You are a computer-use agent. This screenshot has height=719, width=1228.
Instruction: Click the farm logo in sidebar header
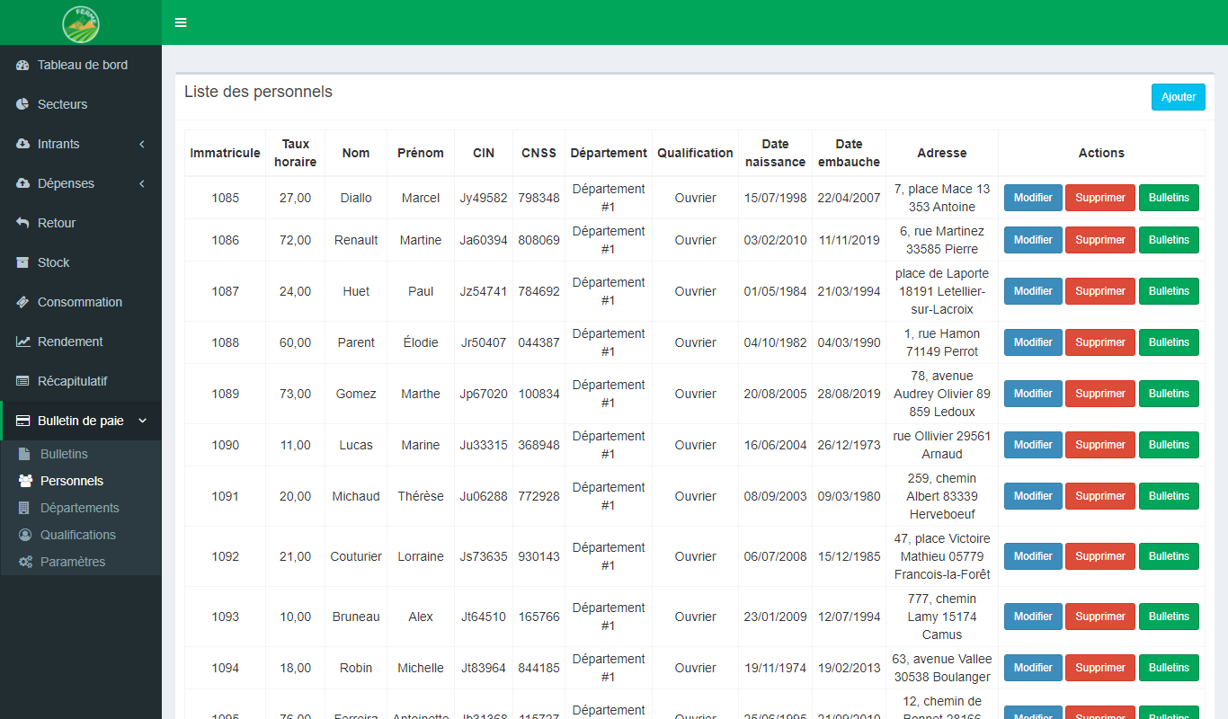pos(81,23)
